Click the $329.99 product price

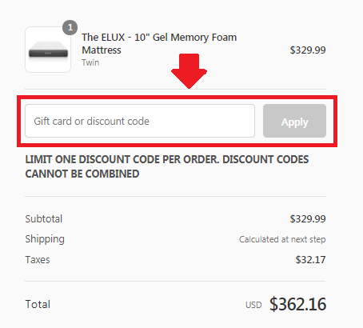tap(308, 50)
